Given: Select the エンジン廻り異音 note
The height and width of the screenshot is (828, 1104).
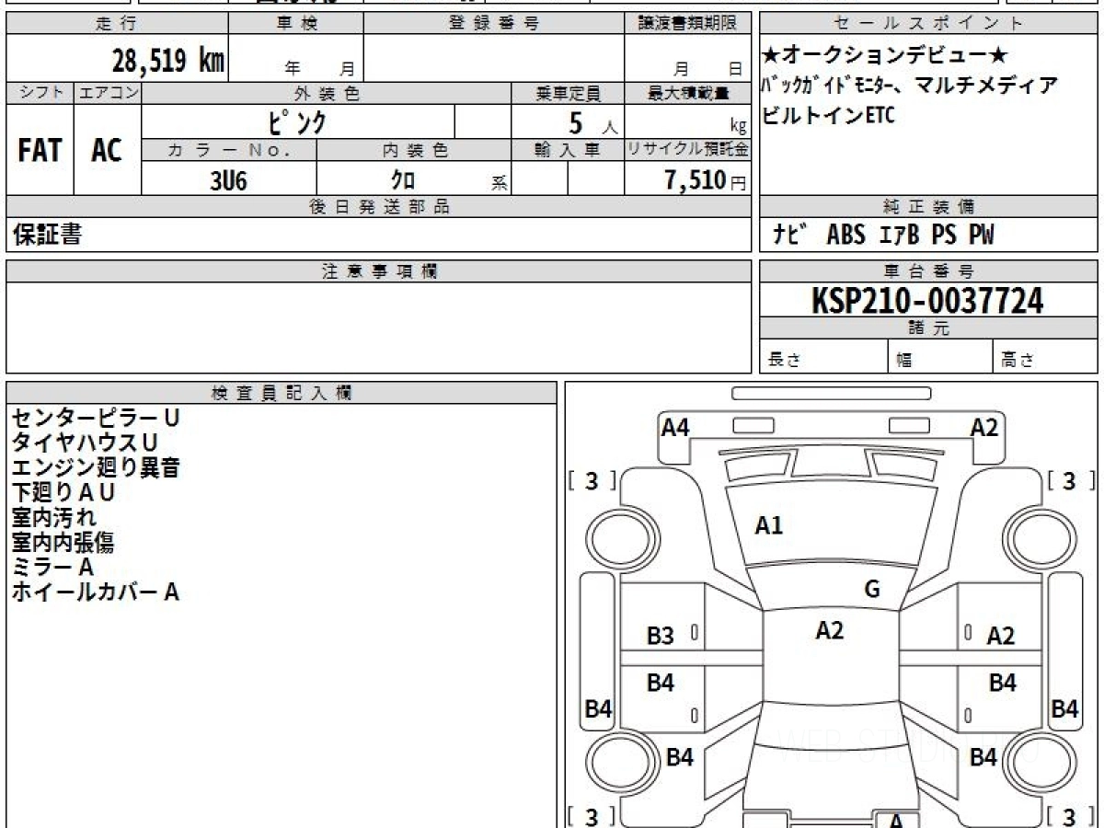Looking at the screenshot, I should pos(96,467).
